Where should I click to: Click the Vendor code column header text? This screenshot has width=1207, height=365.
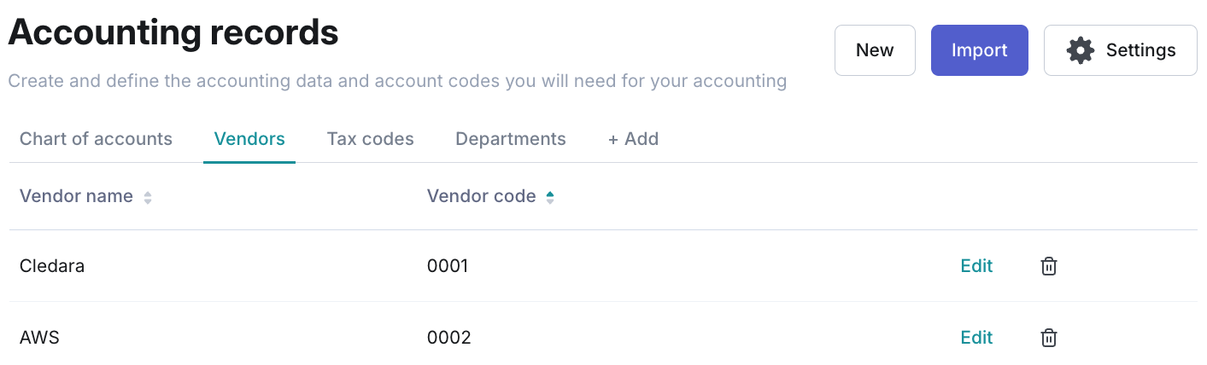[481, 197]
